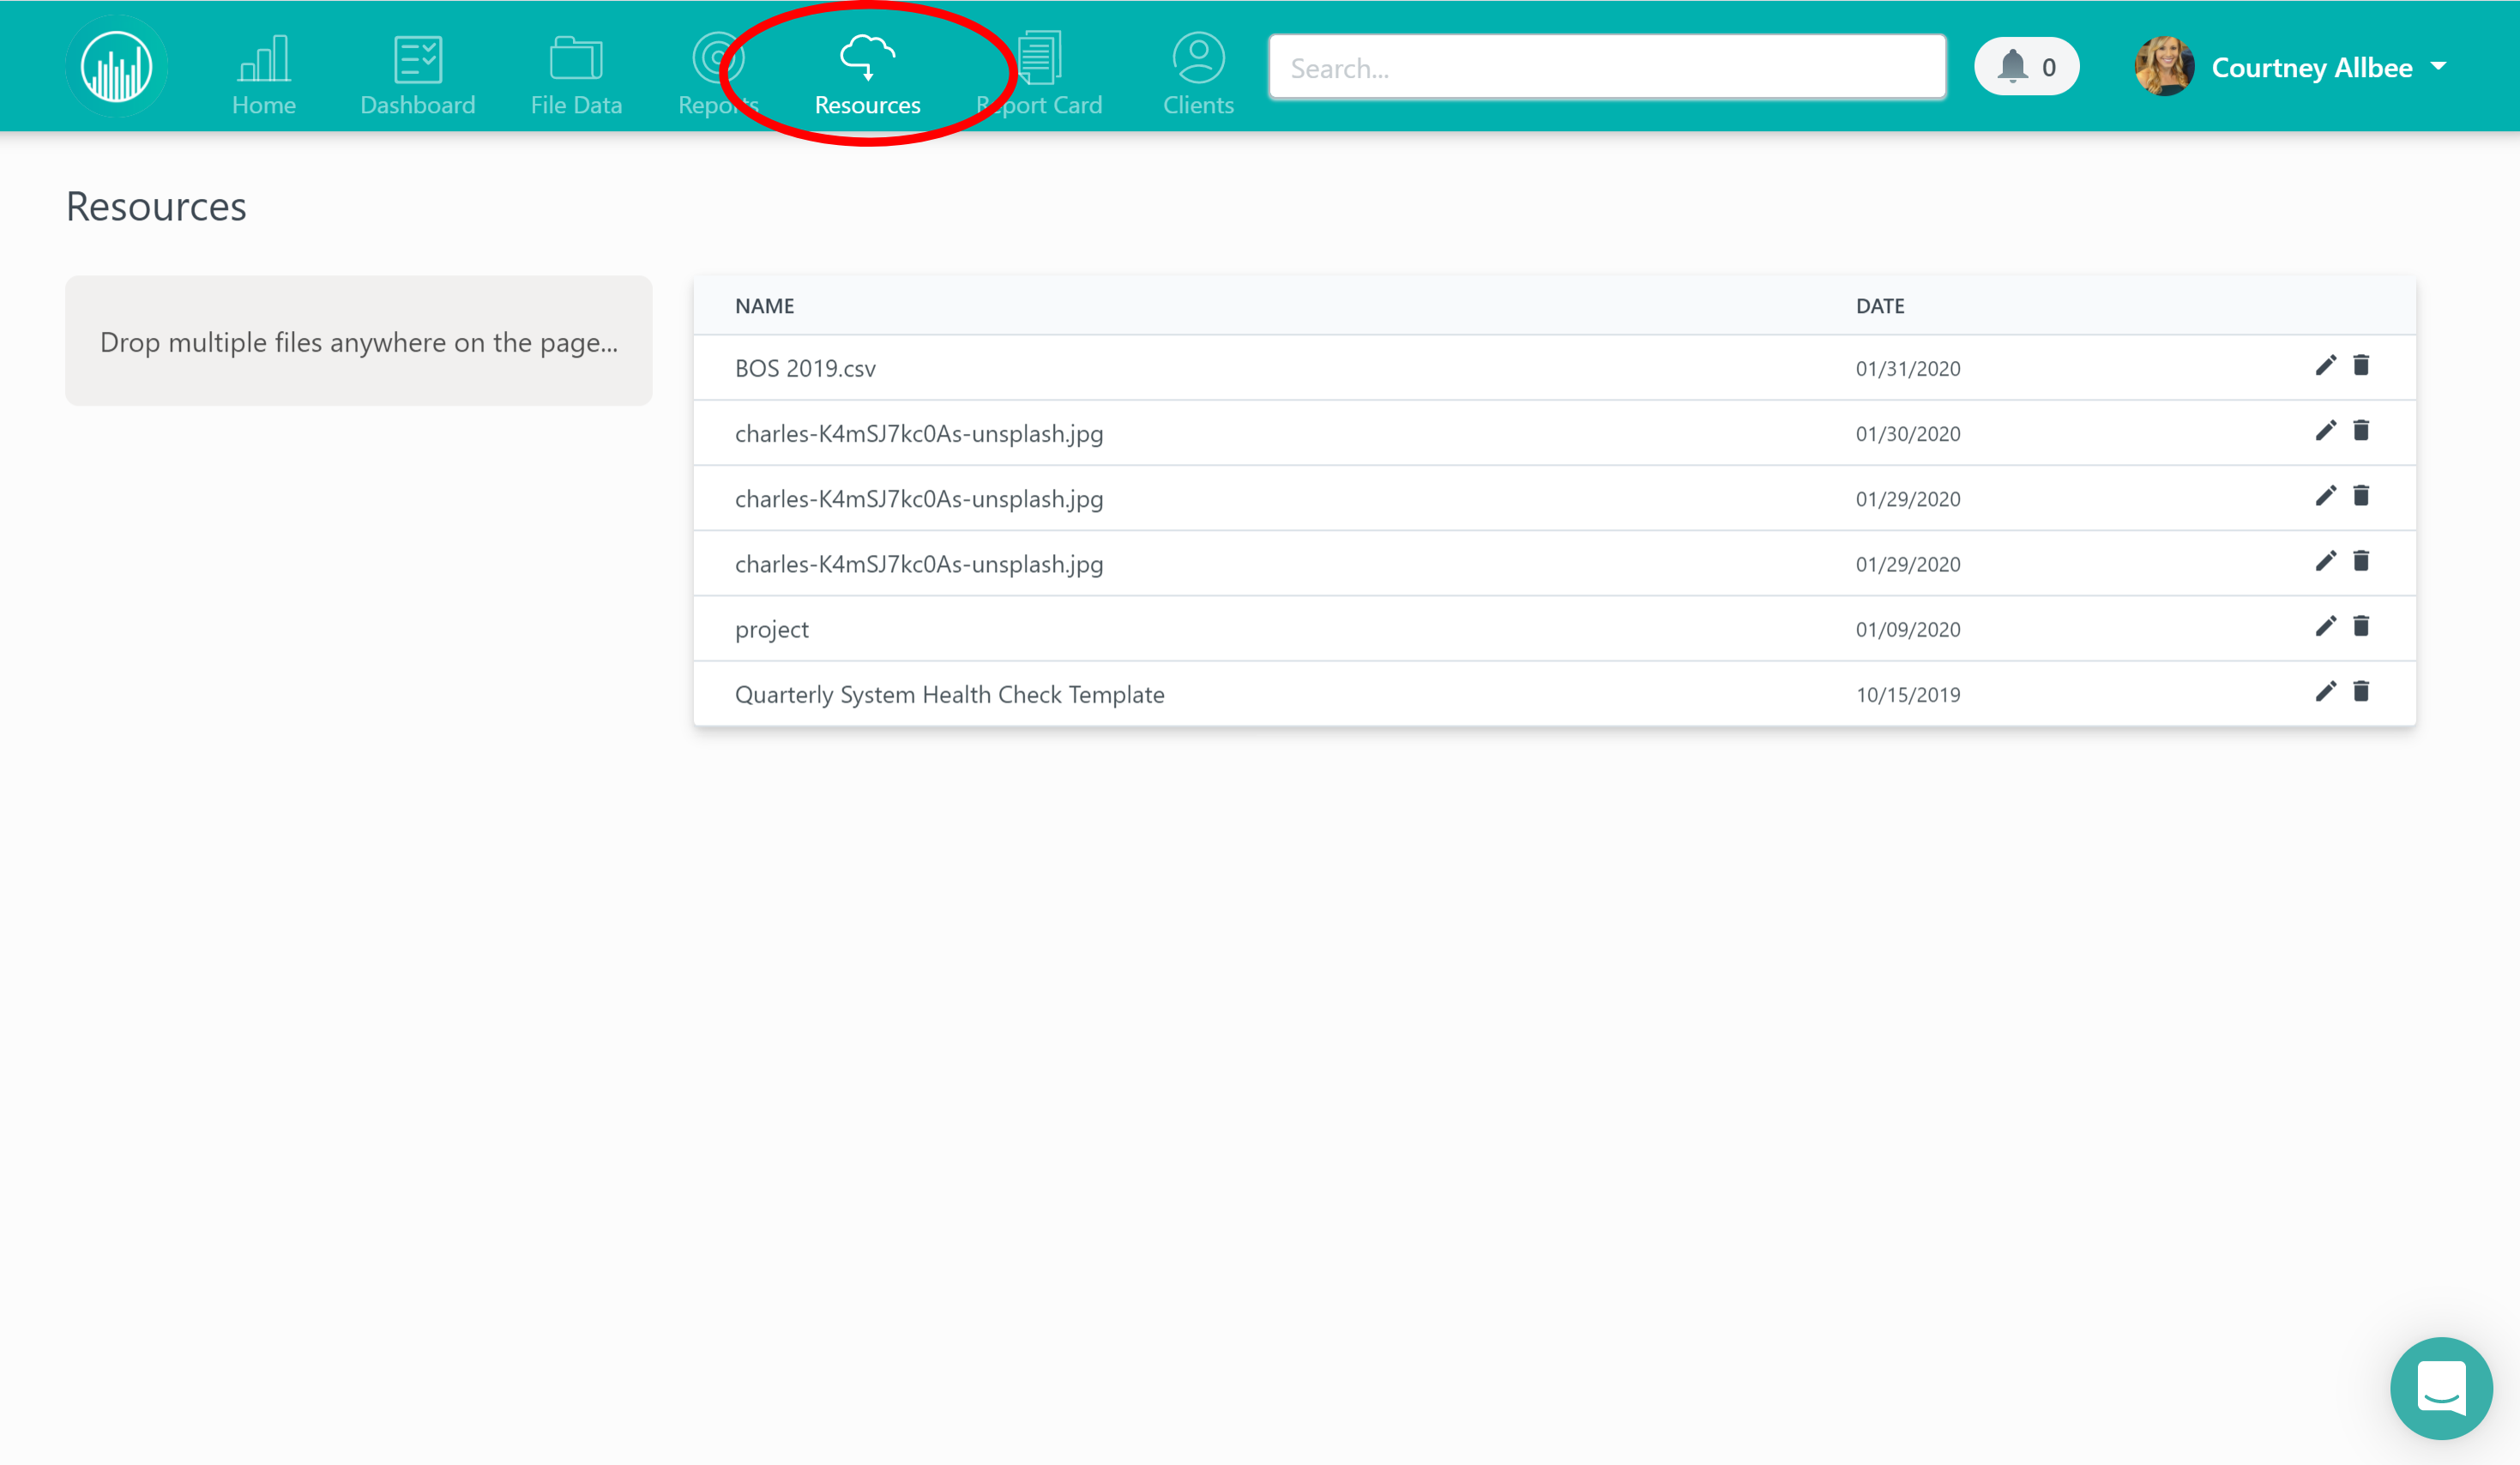Screen dimensions: 2520x1465
Task: Click the company logo in top left
Action: (x=116, y=65)
